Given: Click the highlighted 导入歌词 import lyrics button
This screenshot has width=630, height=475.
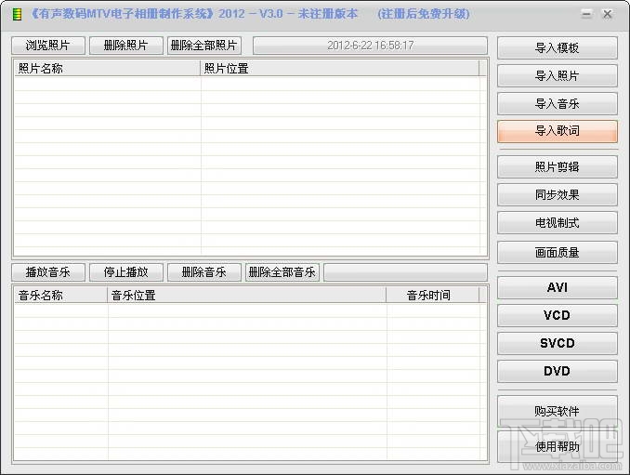Looking at the screenshot, I should tap(558, 131).
